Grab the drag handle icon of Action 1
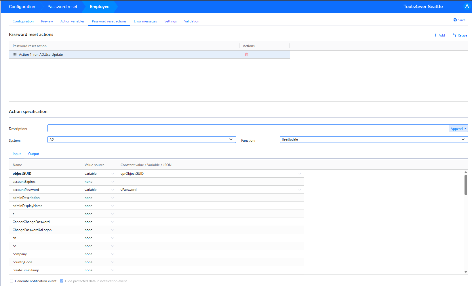The height and width of the screenshot is (286, 472). [15, 54]
